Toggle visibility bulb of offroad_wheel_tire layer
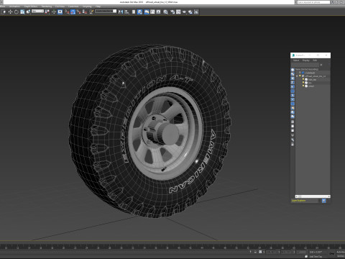 300,76
